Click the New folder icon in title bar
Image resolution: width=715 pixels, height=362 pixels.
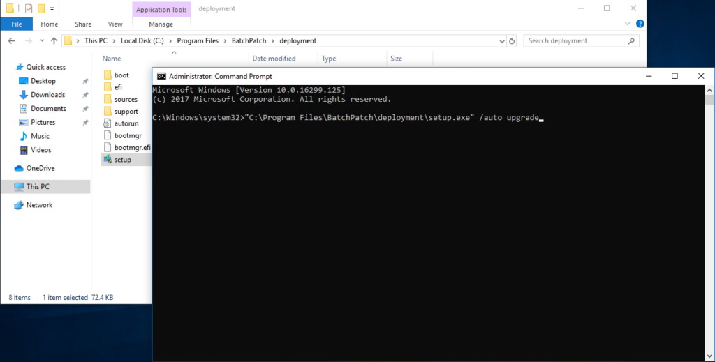click(x=41, y=8)
